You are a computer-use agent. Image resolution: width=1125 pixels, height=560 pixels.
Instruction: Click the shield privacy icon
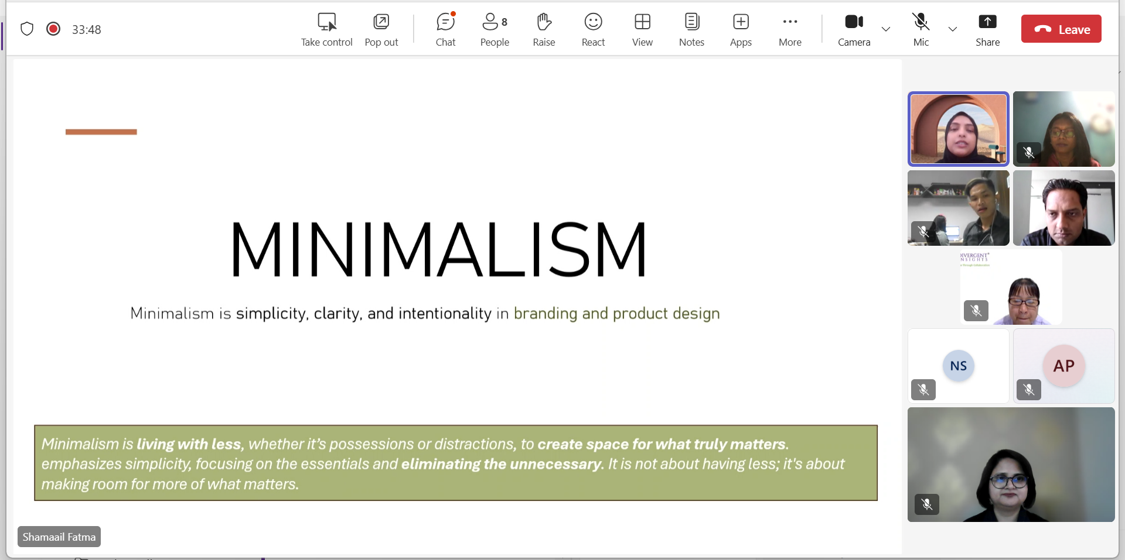(x=27, y=29)
